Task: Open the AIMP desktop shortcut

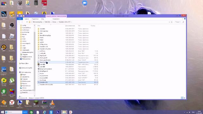Action: 4,48
